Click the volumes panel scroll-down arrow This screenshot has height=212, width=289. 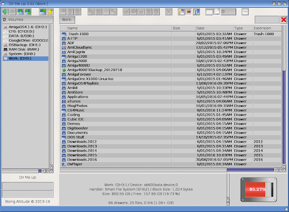[51, 171]
